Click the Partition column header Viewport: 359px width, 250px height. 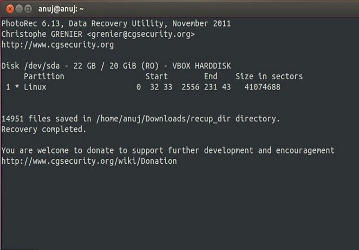pos(44,76)
